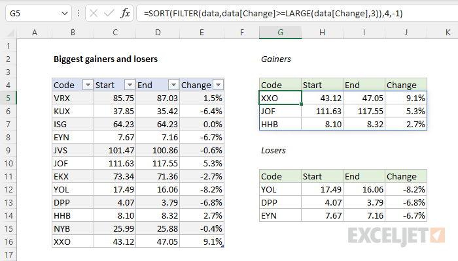Select DPP cell in Losers table
458x261 pixels.
[281, 202]
